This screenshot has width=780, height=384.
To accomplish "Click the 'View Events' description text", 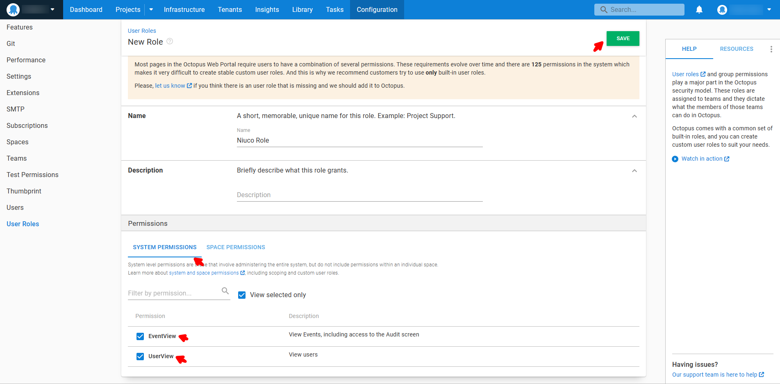I will tap(354, 334).
